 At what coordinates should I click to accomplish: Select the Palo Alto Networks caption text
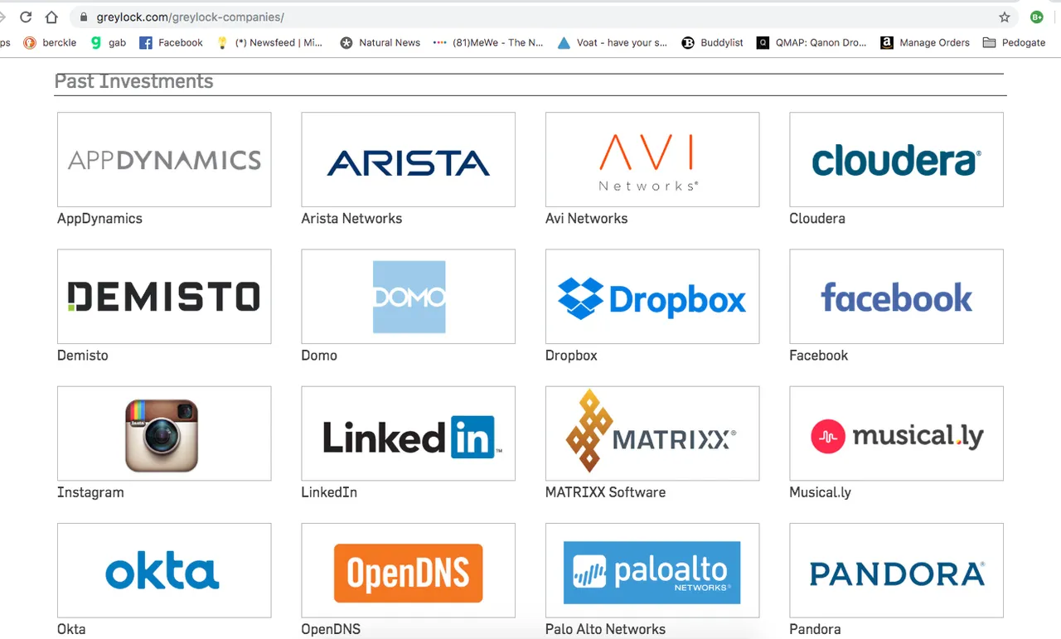(605, 629)
